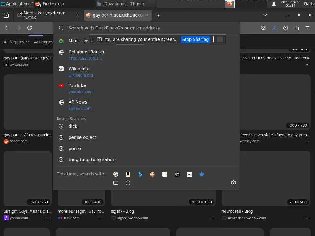Search in History clock icon
Image resolution: width=315 pixels, height=236 pixels.
click(x=128, y=183)
